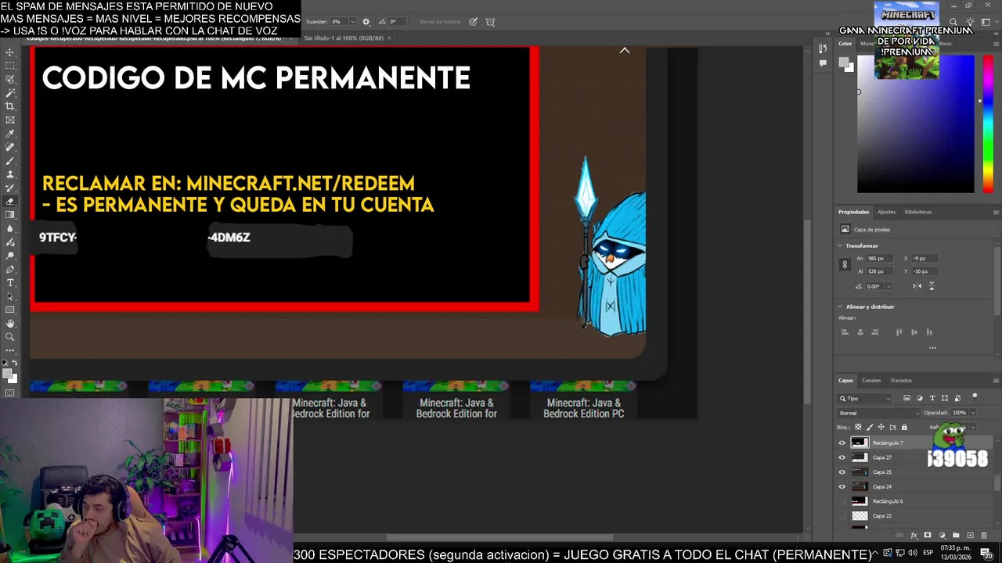Screen dimensions: 1002x563
Task: Select the Rectángulo 7 layer thumbnail
Action: click(860, 443)
